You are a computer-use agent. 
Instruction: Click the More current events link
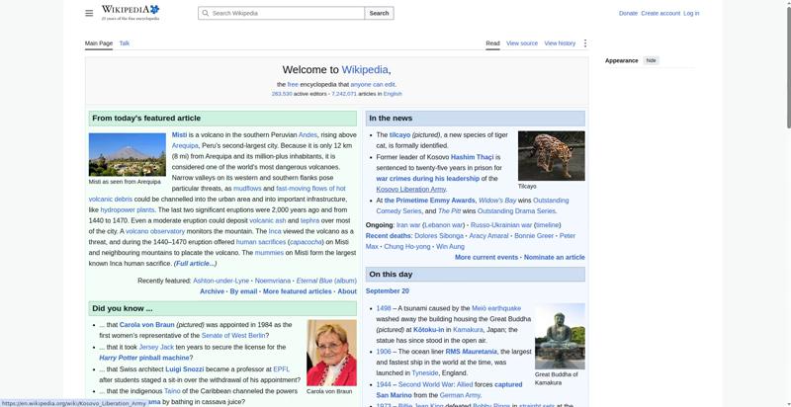(x=486, y=257)
